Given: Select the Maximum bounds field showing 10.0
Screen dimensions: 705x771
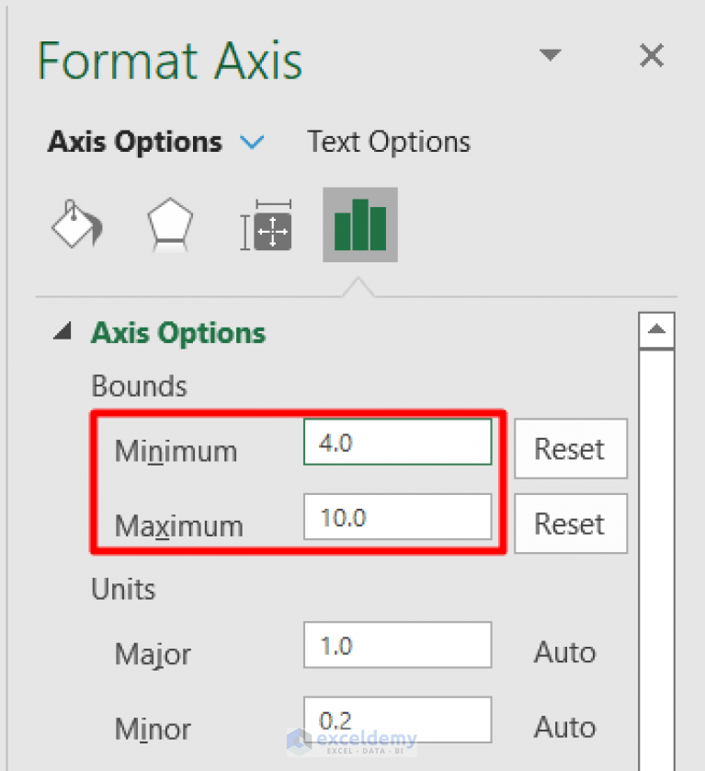Looking at the screenshot, I should (397, 517).
